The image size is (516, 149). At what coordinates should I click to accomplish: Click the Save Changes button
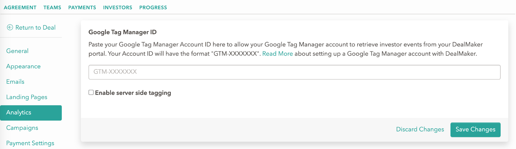(x=475, y=130)
